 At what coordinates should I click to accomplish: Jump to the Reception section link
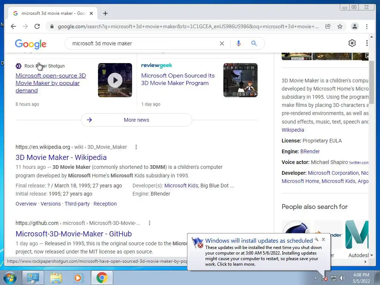point(105,204)
